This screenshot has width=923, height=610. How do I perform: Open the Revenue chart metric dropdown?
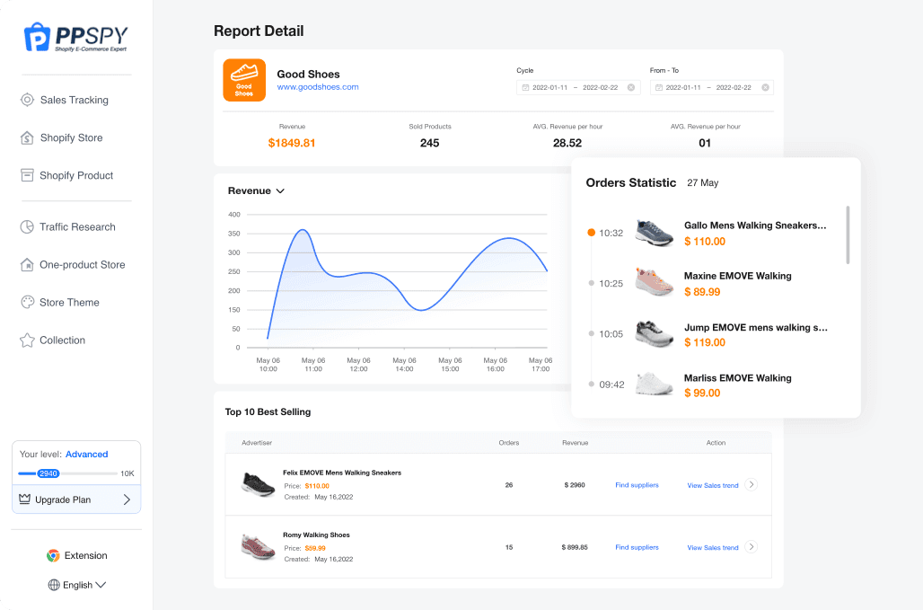(x=278, y=190)
